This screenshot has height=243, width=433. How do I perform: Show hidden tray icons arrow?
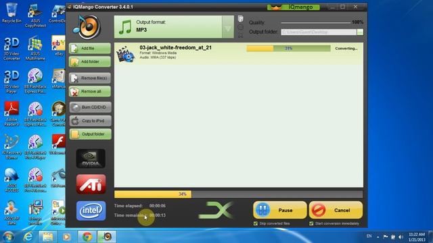pos(378,237)
